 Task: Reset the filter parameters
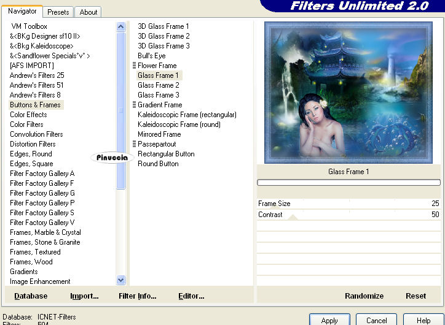(415, 296)
